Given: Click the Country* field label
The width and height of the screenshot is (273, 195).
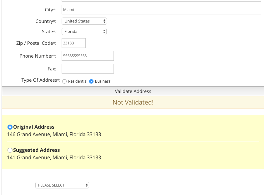Looking at the screenshot, I should click(46, 21).
